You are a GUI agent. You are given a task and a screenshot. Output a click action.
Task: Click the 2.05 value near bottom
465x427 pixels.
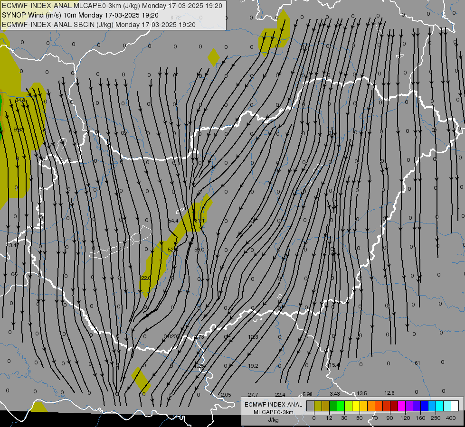226,395
